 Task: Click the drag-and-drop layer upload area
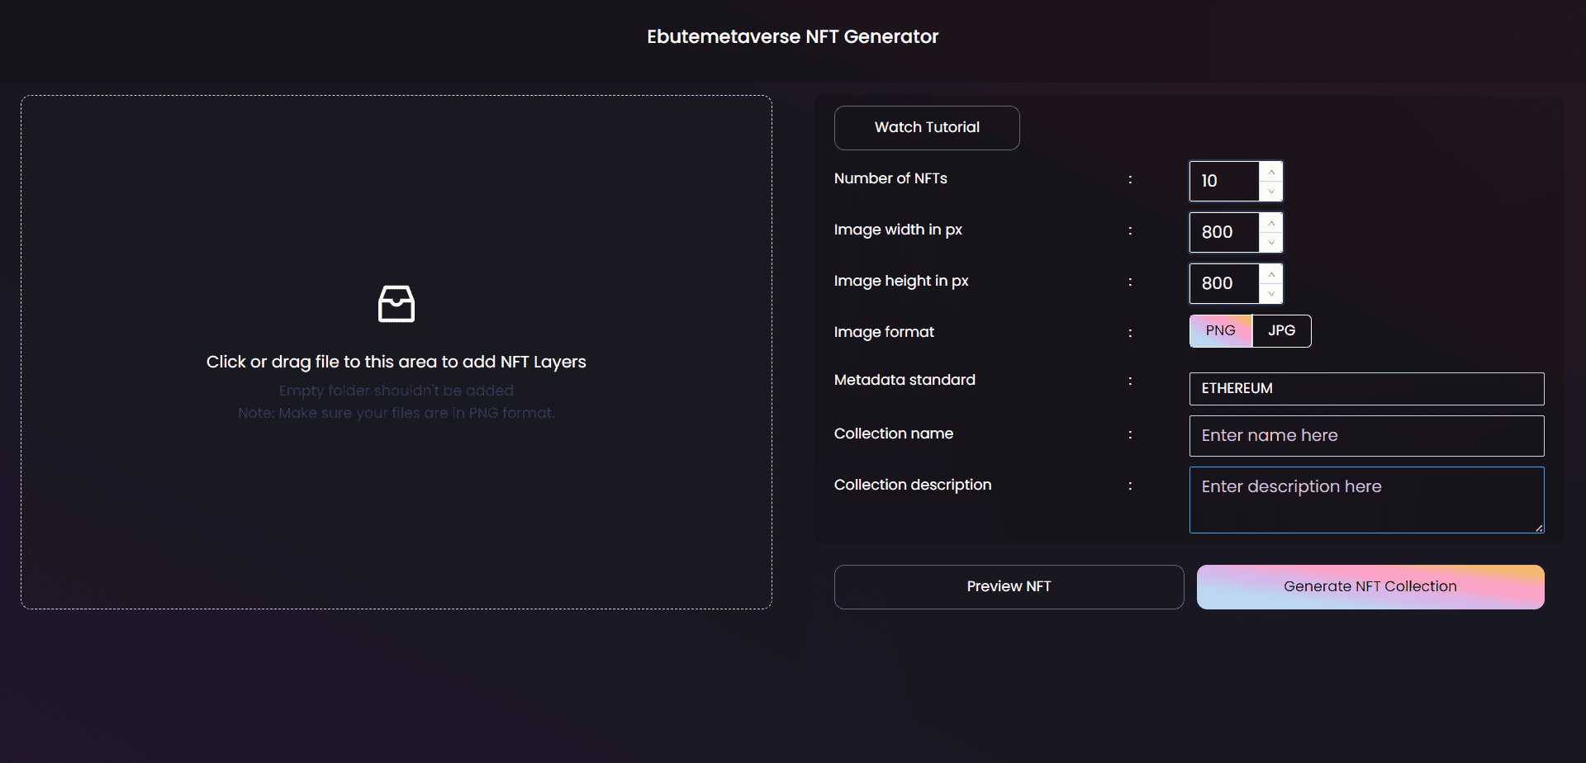coord(396,351)
